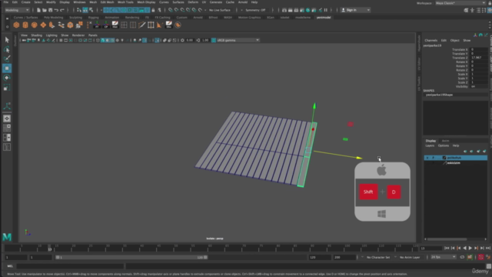Open the Mesh Tools menu
Image resolution: width=492 pixels, height=277 pixels.
(125, 2)
